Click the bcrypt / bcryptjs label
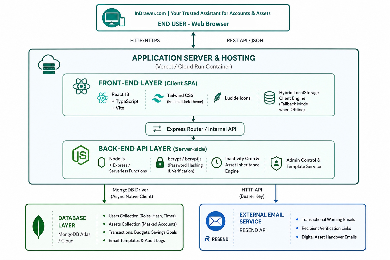Viewport: 390px width, 260px height. click(185, 159)
